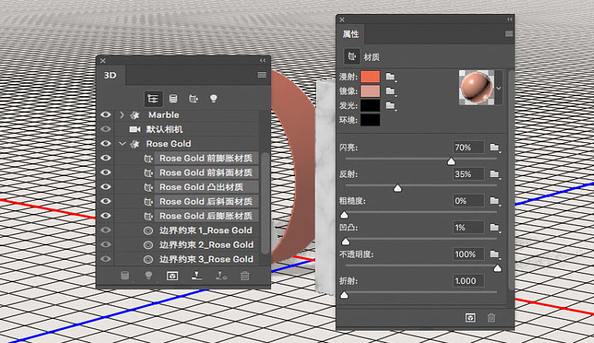Select the 边界约束 2_Rose Gold row
This screenshot has width=594, height=343.
coord(206,245)
